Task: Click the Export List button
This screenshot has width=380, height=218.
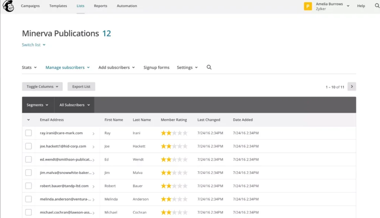Action: [x=81, y=86]
